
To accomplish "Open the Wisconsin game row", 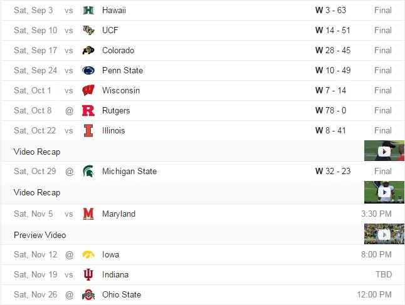I will pos(202,91).
